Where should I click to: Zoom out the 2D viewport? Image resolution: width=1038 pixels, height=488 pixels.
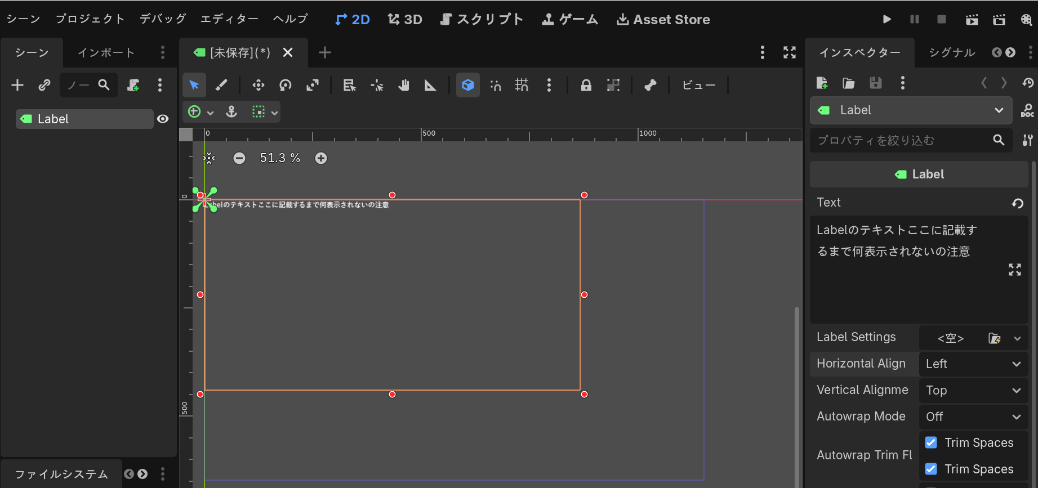(x=239, y=158)
